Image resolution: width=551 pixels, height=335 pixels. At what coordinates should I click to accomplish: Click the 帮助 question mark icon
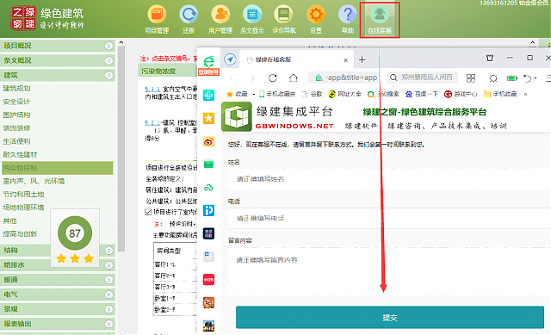[x=348, y=15]
